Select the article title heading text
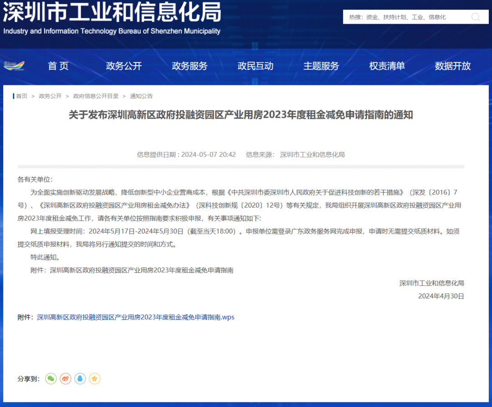492x407 pixels. 241,115
